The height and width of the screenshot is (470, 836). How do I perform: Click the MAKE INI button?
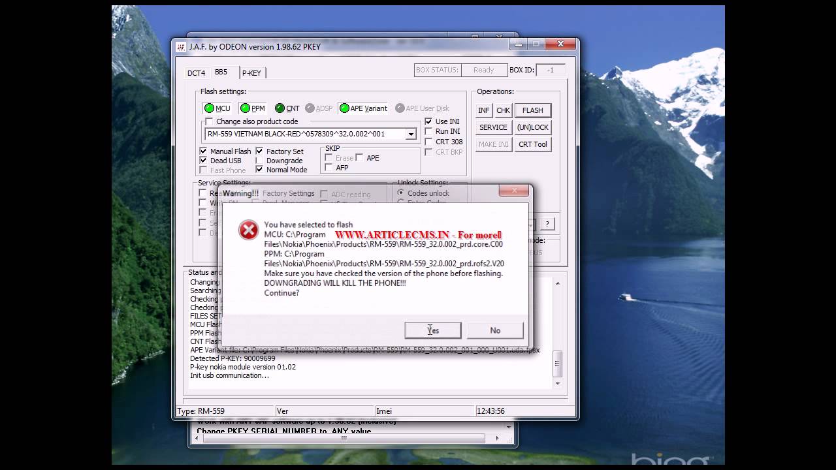(493, 144)
